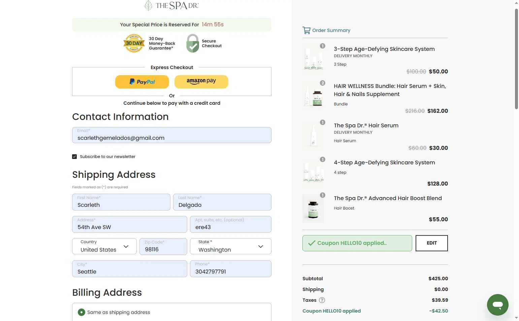Click 4-Step Age-Defying Skincare System title
The image size is (519, 321).
[384, 162]
